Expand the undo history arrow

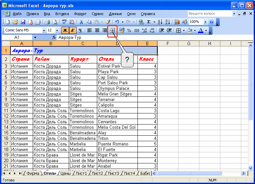click(122, 22)
